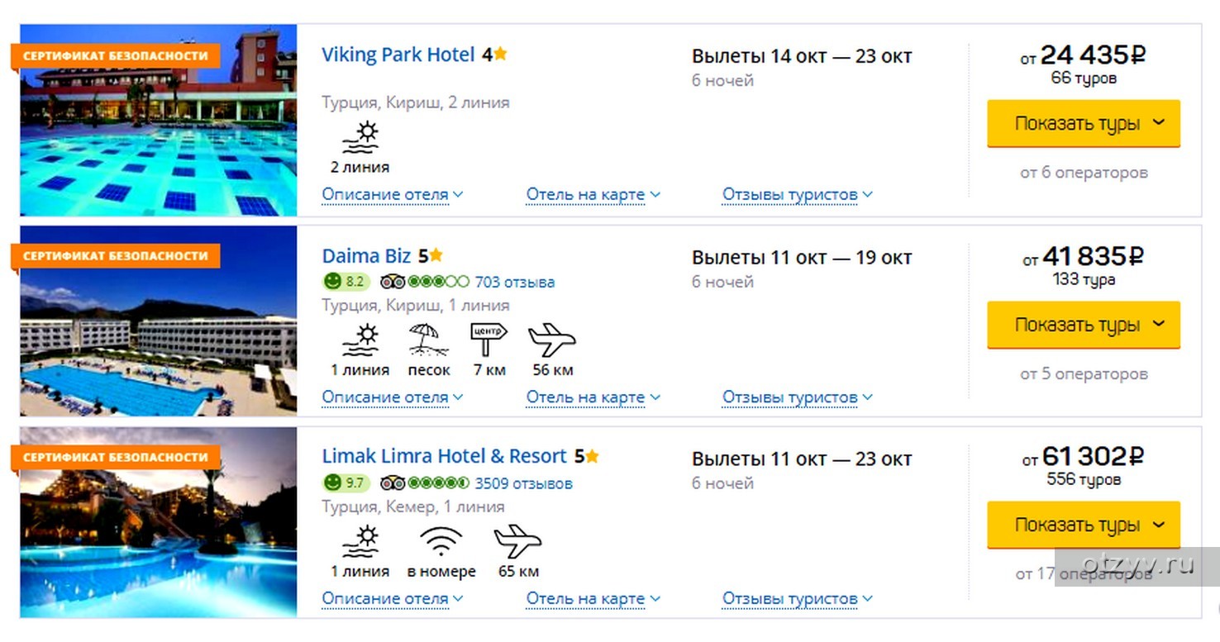Show tours for Limak Limra Hotel & Resort
Image resolution: width=1220 pixels, height=642 pixels.
coord(1083,525)
